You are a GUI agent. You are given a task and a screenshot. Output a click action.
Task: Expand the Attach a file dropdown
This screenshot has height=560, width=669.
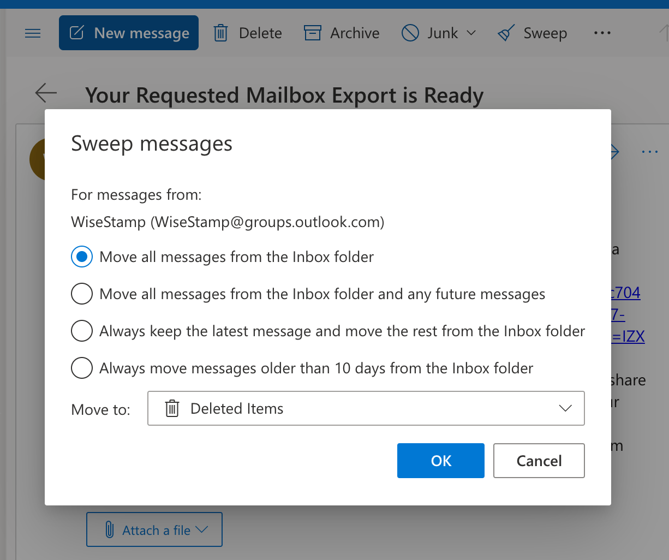pyautogui.click(x=201, y=529)
